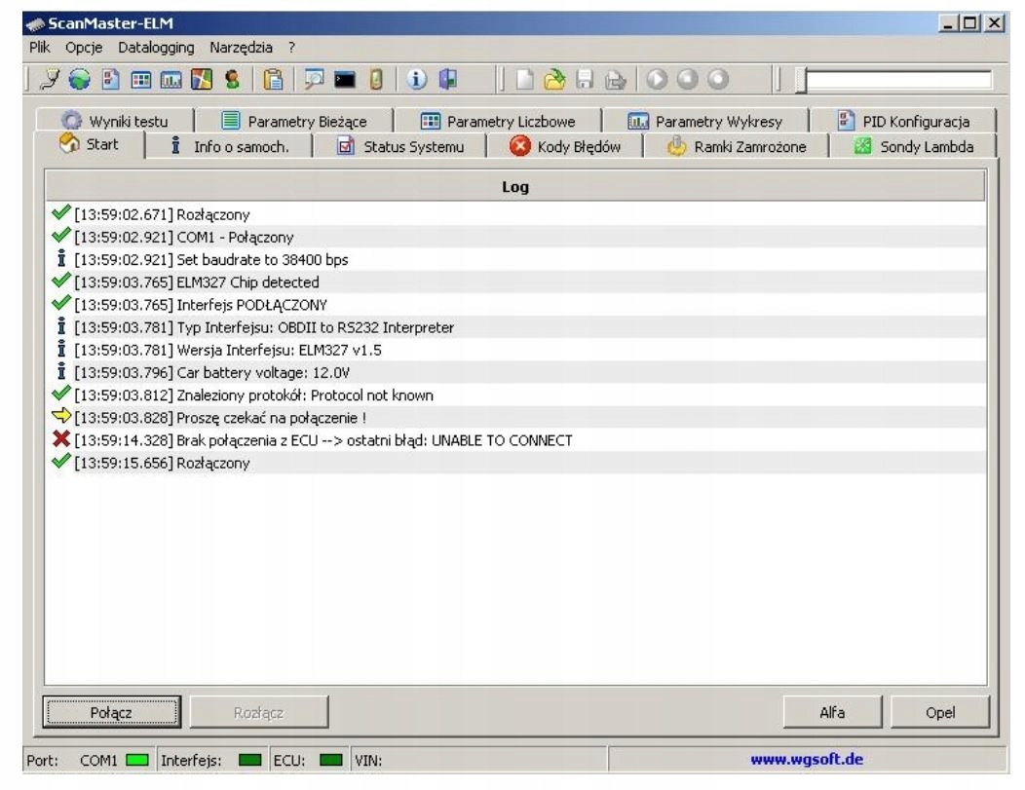Viewport: 1025px width, 790px height.
Task: Select the 'Protocol not known' log entry
Action: pyautogui.click(x=515, y=395)
